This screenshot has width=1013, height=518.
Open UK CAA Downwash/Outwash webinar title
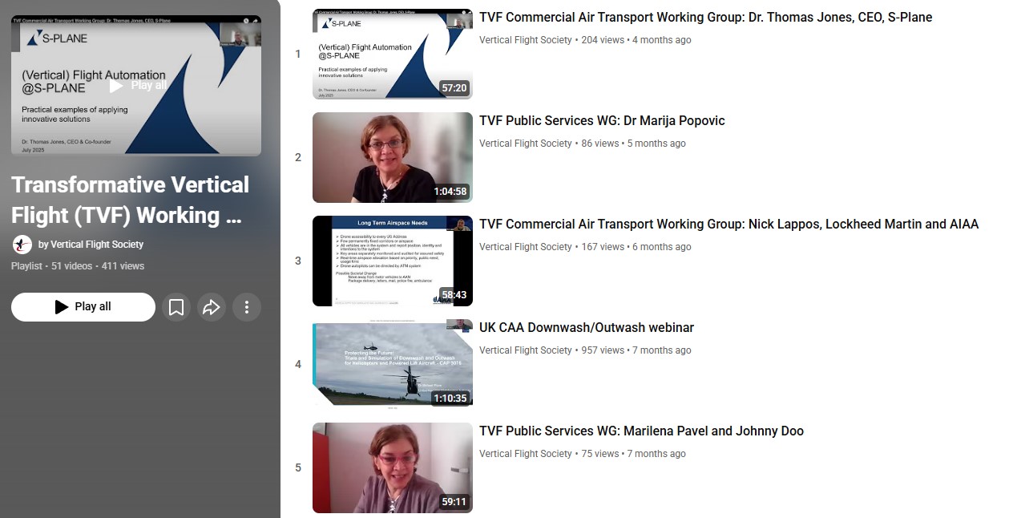click(x=587, y=327)
